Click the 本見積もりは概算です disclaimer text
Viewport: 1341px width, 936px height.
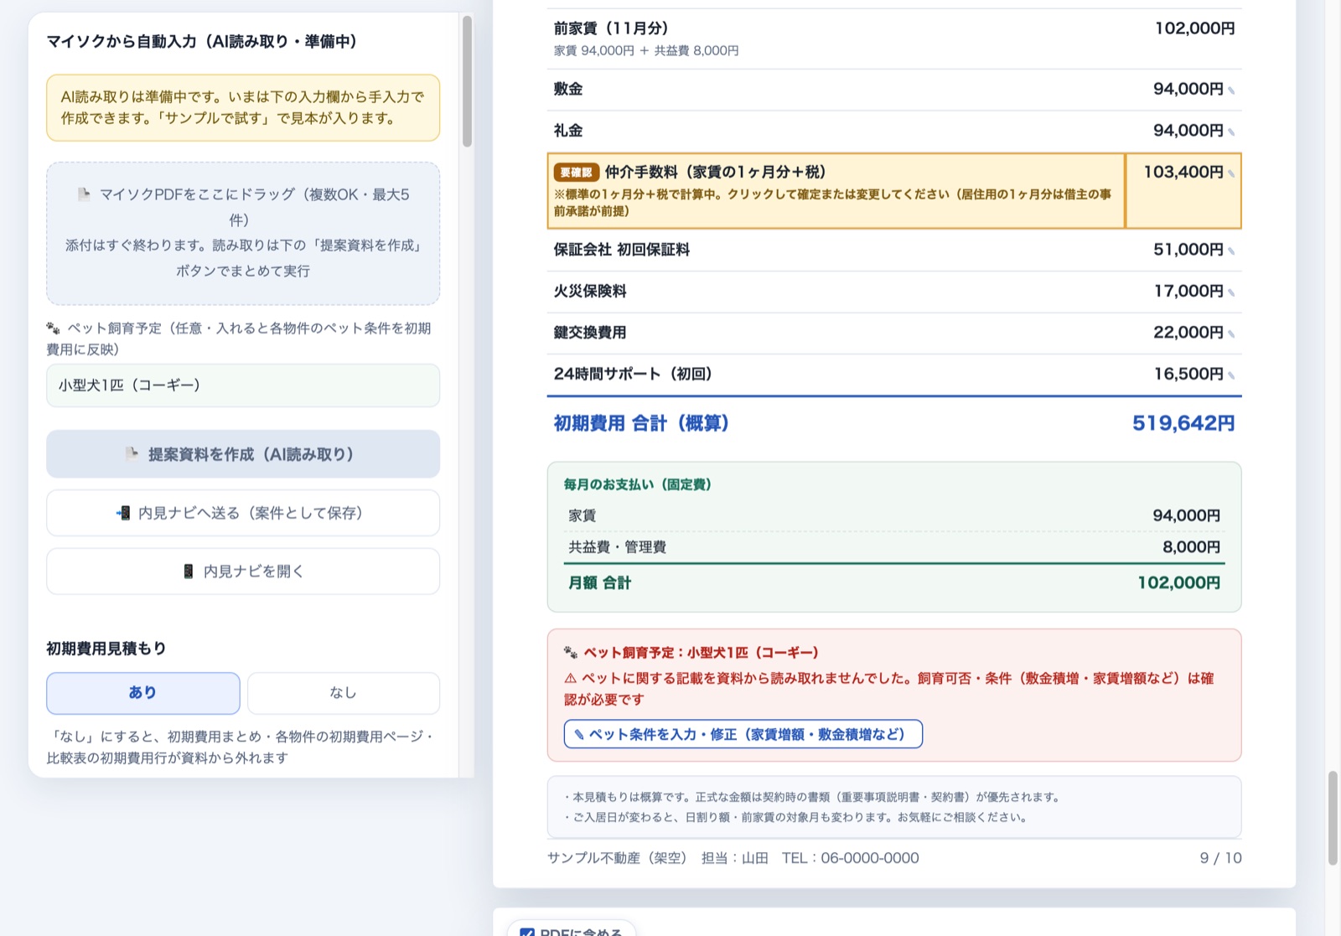(x=813, y=797)
